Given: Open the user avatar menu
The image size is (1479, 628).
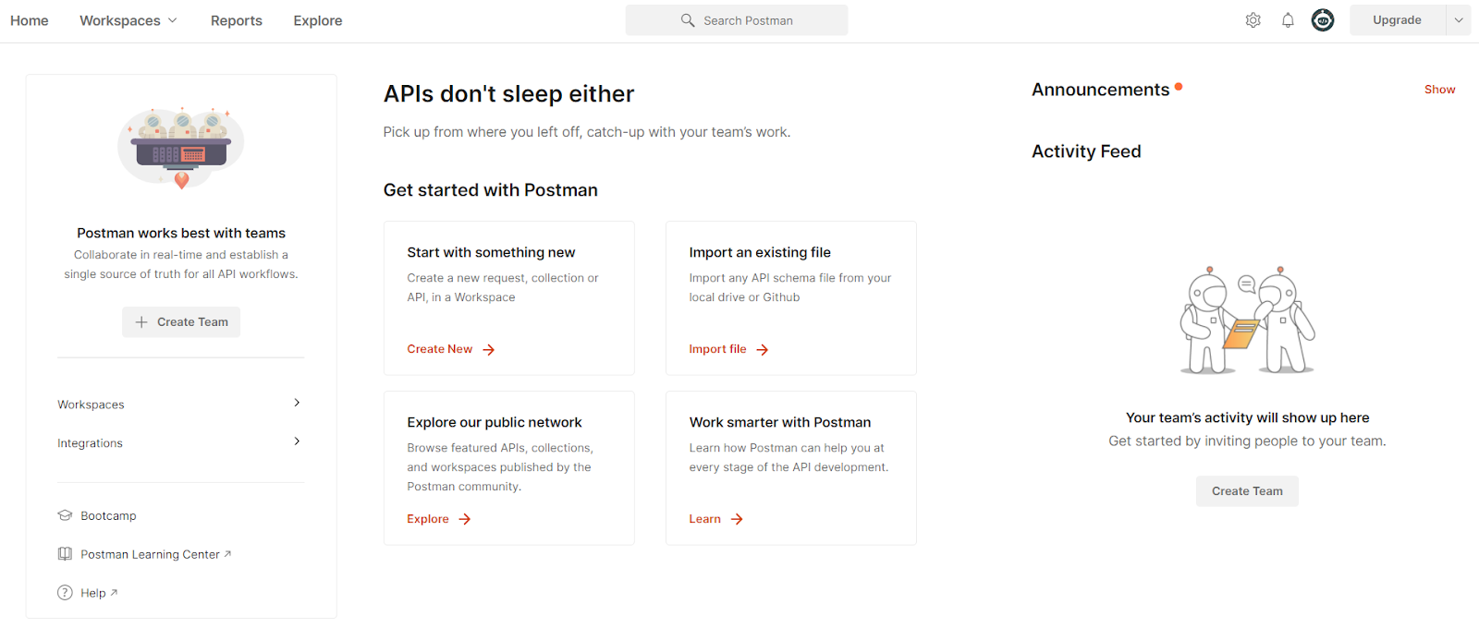Looking at the screenshot, I should (x=1323, y=20).
